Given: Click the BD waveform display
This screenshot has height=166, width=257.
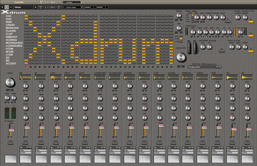Looking at the screenshot, I should [x=26, y=77].
